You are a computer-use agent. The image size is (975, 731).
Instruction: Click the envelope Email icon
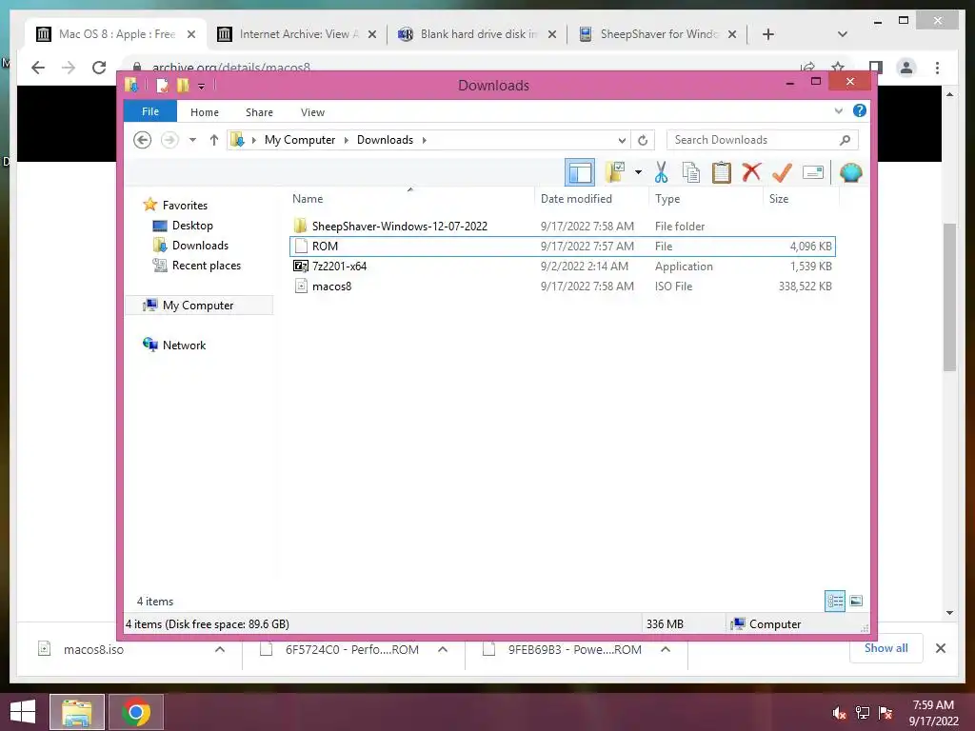813,172
